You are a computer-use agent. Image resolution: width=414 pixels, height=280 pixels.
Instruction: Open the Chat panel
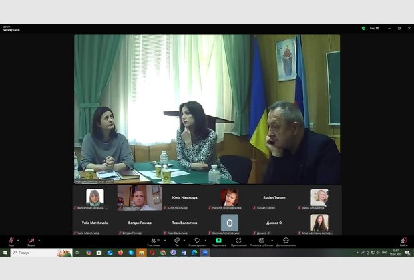(x=177, y=241)
